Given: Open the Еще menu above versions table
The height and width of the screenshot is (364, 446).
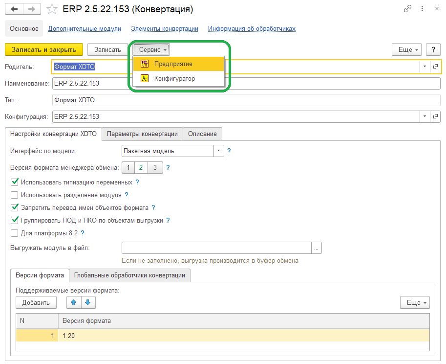Looking at the screenshot, I should [x=415, y=302].
